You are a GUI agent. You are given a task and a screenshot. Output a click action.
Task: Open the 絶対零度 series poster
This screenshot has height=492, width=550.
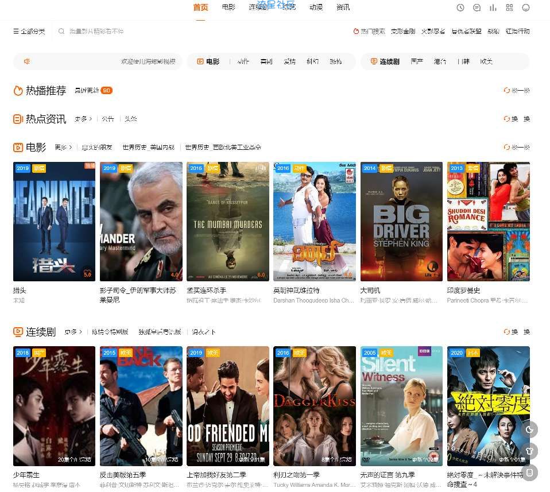(x=488, y=406)
